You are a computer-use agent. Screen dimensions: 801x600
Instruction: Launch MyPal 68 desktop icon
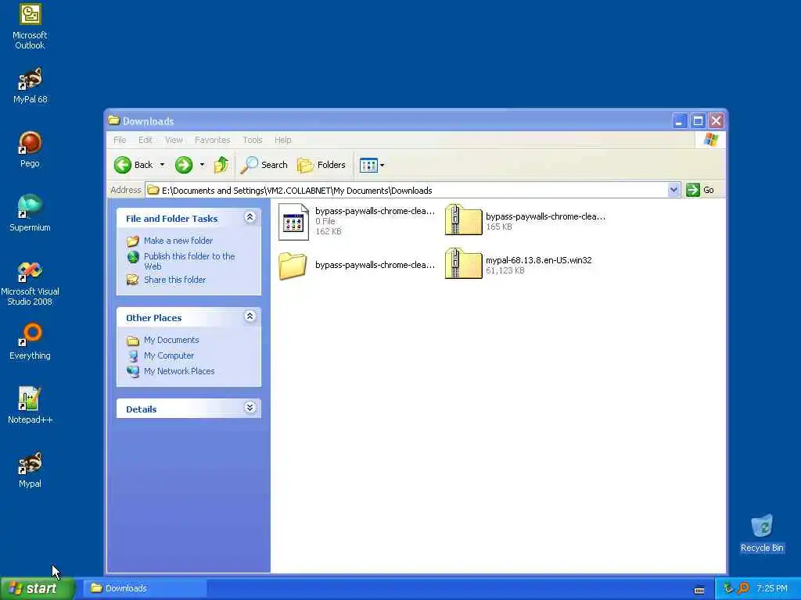coord(30,85)
